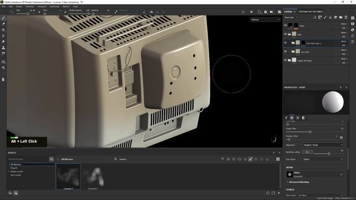The height and width of the screenshot is (200, 356).
Task: Open Texture Set List icon in right dock
Action: click(x=353, y=18)
